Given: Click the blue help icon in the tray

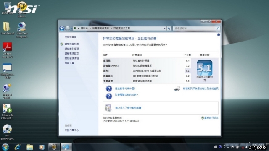Looking at the screenshot, I should [x=220, y=147].
